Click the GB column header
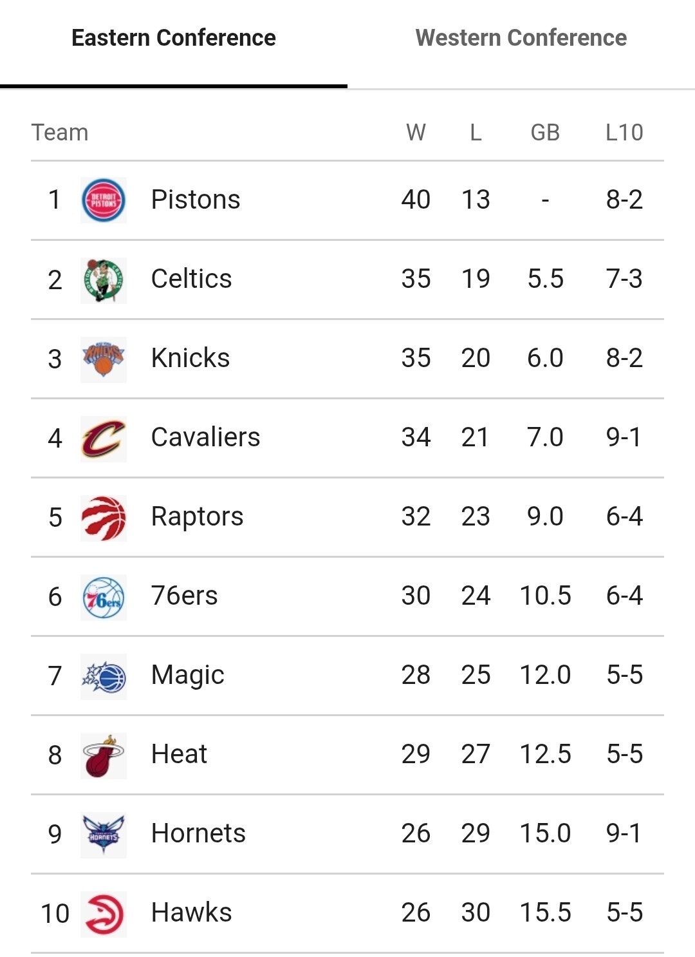This screenshot has height=957, width=695. pos(544,133)
